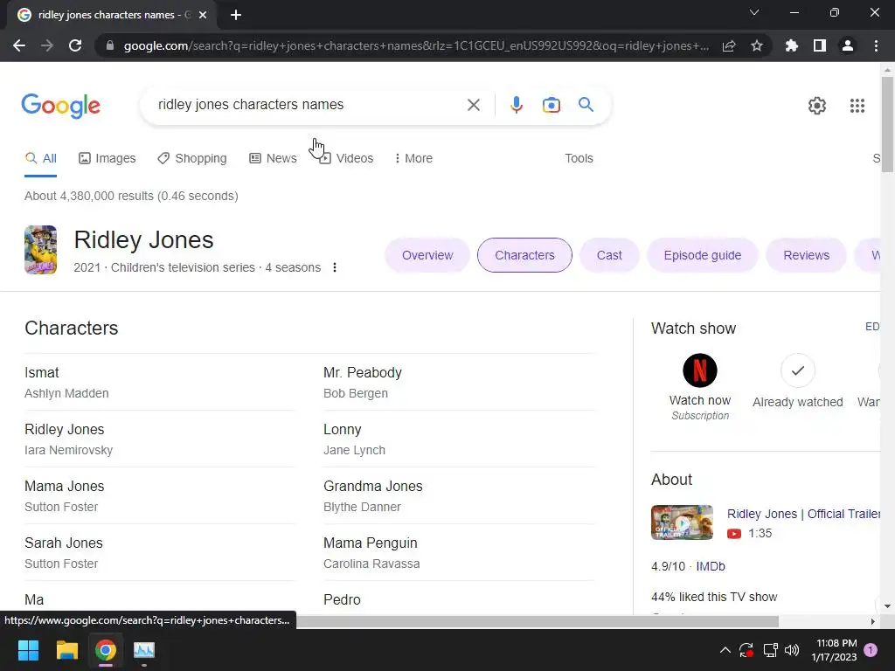Open the Windows Start menu

pos(28,650)
